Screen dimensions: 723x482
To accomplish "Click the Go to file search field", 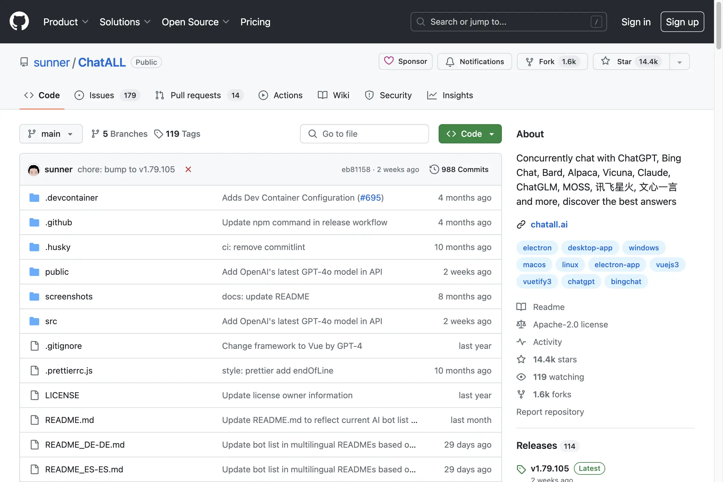I will tap(364, 134).
